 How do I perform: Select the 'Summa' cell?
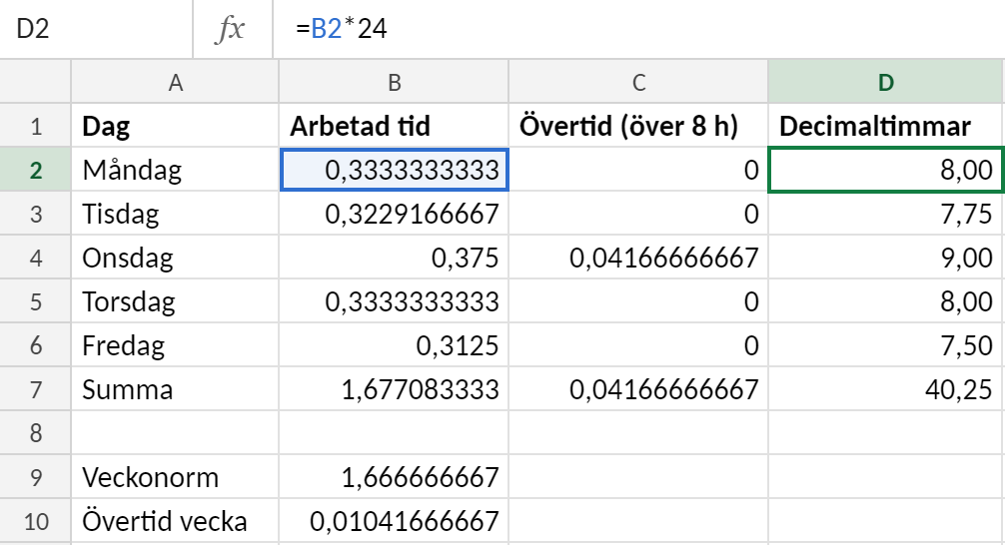175,388
